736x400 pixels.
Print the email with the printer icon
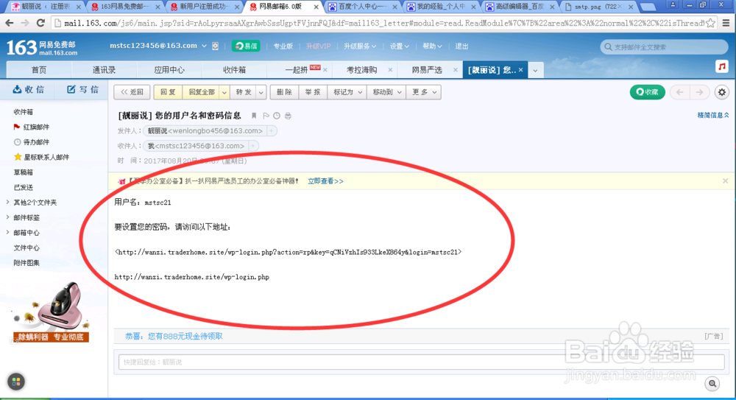pos(289,116)
